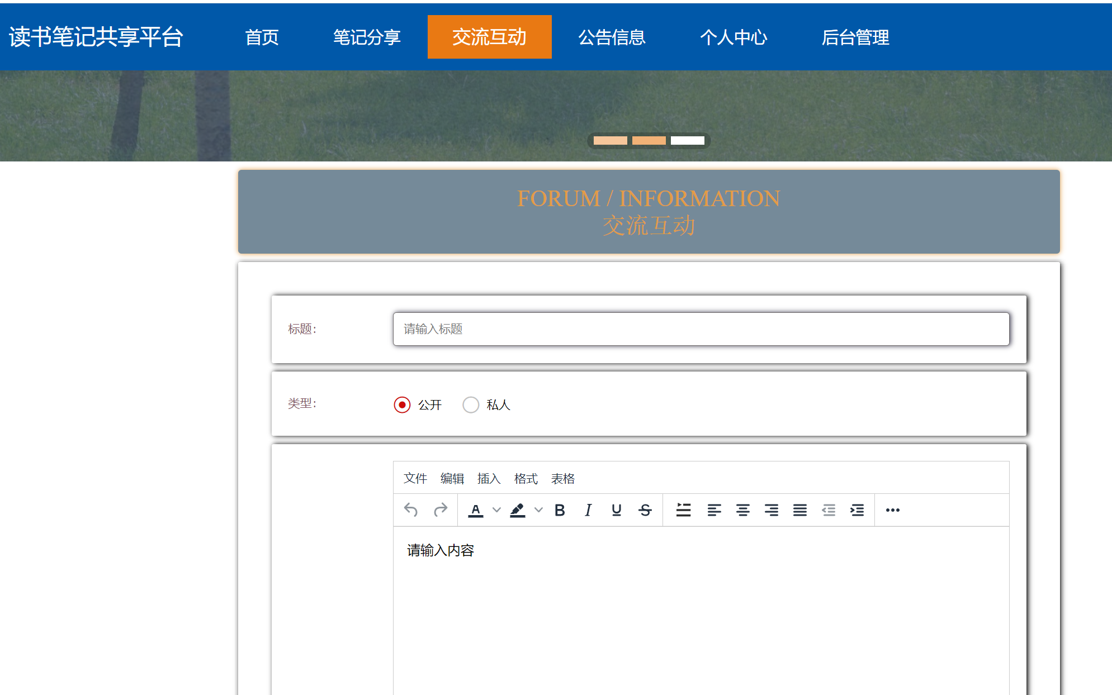Click the undo icon in the editor toolbar
This screenshot has width=1112, height=695.
pyautogui.click(x=411, y=510)
